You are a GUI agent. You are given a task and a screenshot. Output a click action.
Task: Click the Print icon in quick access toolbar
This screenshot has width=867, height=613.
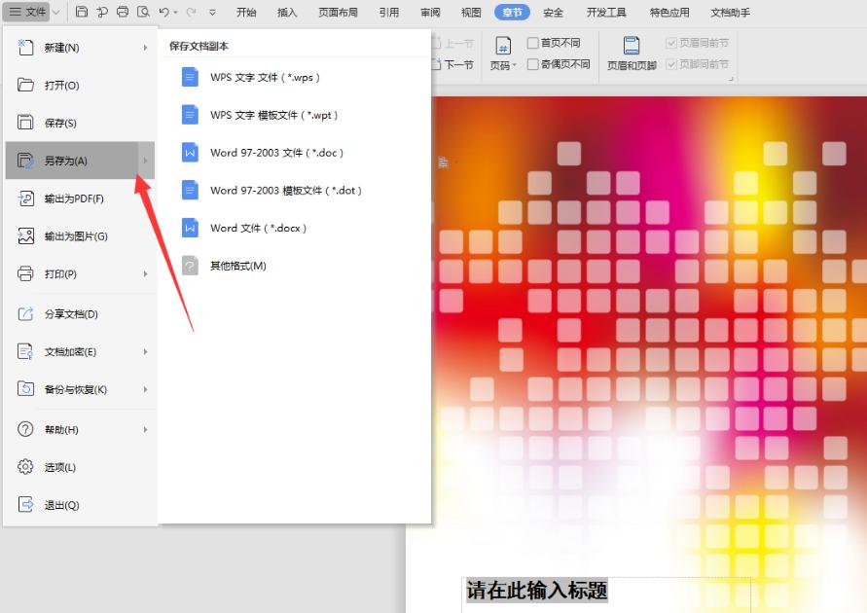click(124, 12)
